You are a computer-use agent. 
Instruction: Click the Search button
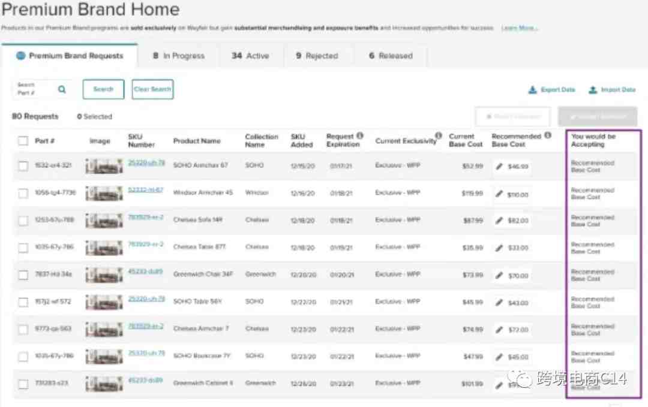coord(103,89)
